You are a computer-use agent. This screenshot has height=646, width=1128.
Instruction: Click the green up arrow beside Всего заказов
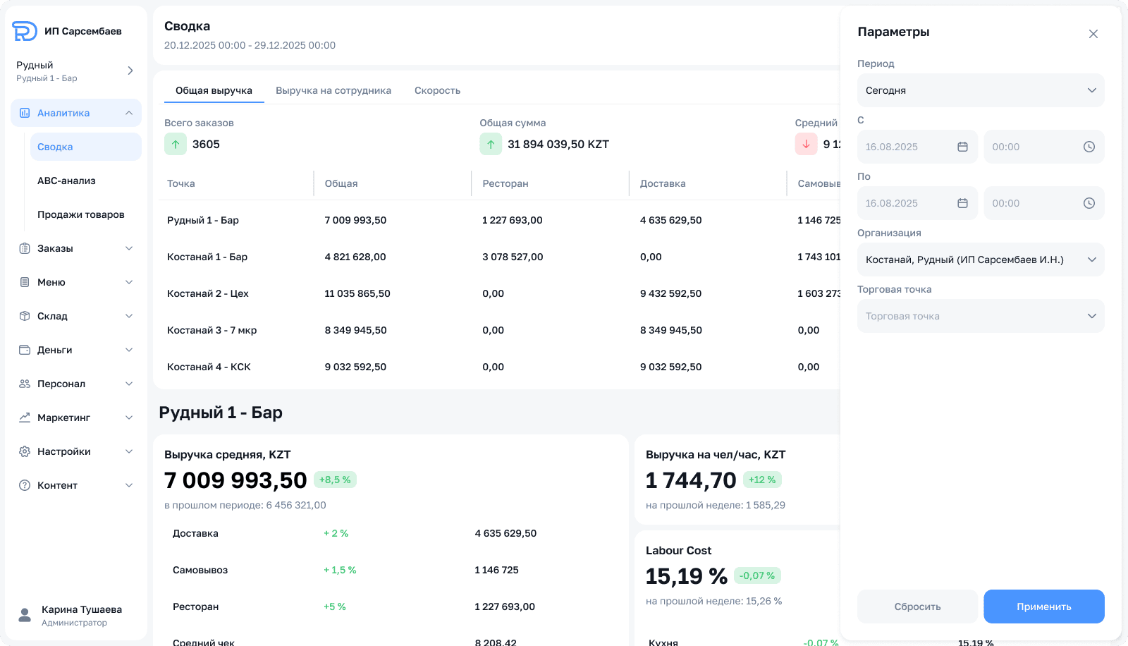pos(176,144)
